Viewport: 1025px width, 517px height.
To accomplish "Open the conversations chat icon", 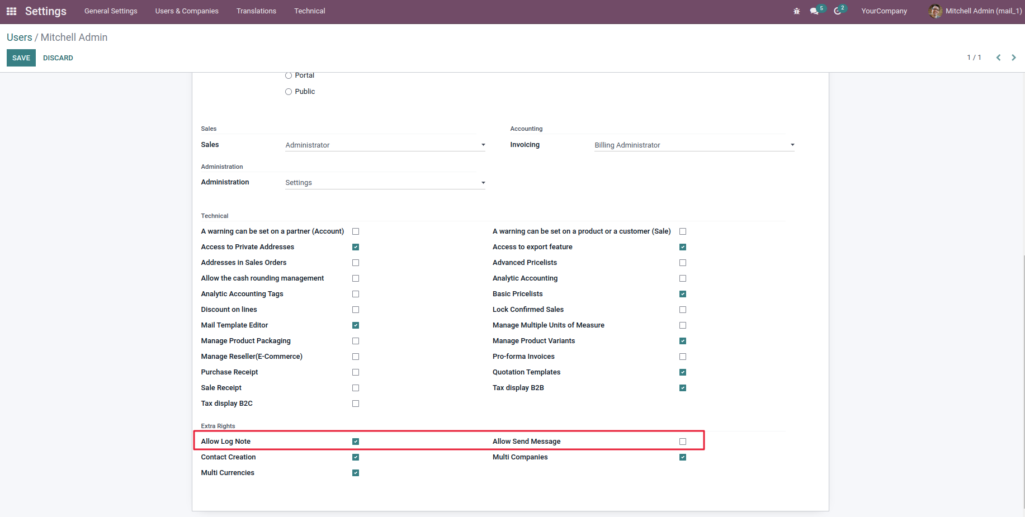I will tap(814, 11).
